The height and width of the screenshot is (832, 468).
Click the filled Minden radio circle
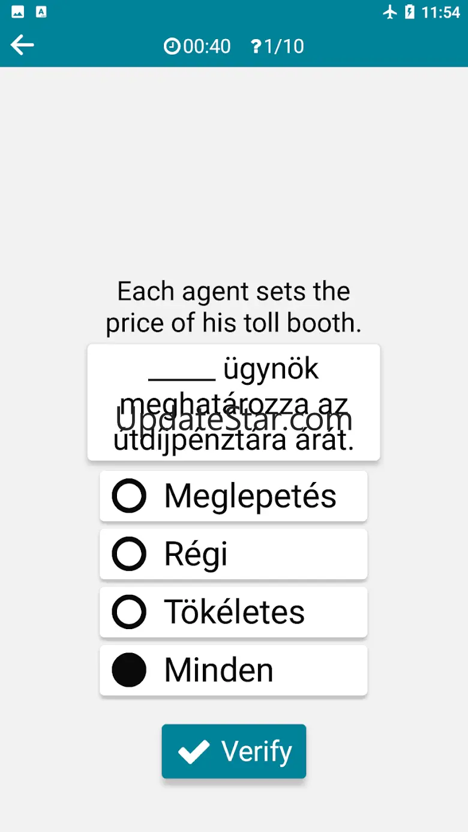129,670
